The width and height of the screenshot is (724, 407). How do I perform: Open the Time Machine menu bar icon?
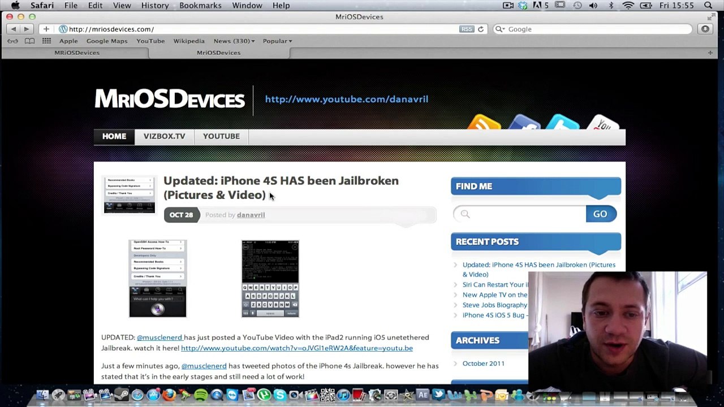577,6
